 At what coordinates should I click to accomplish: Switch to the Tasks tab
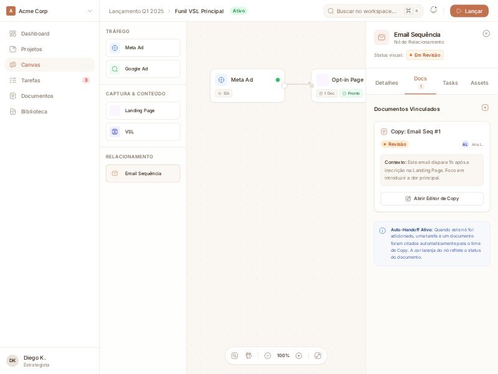450,83
